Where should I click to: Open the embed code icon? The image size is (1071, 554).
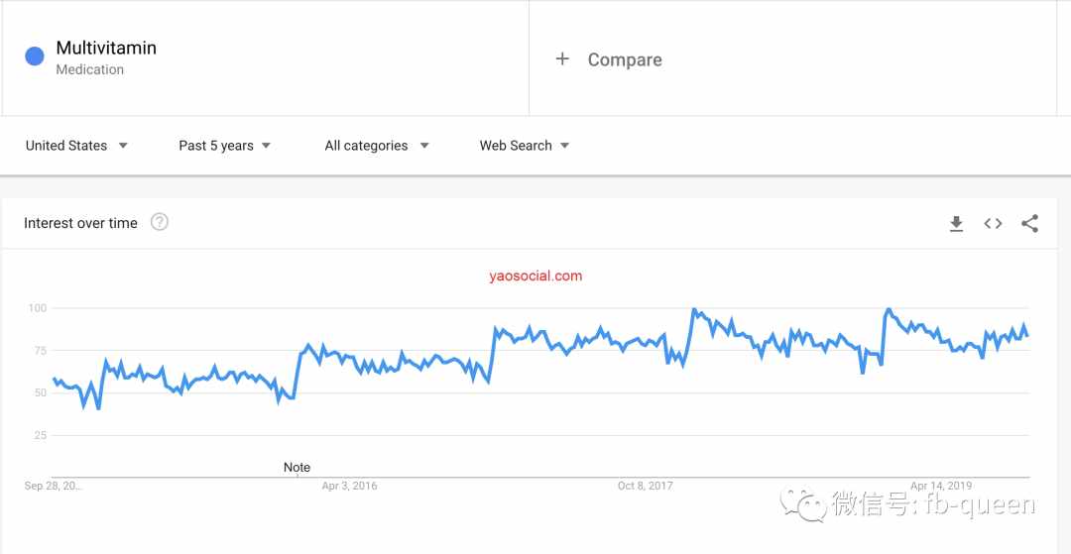coord(993,224)
